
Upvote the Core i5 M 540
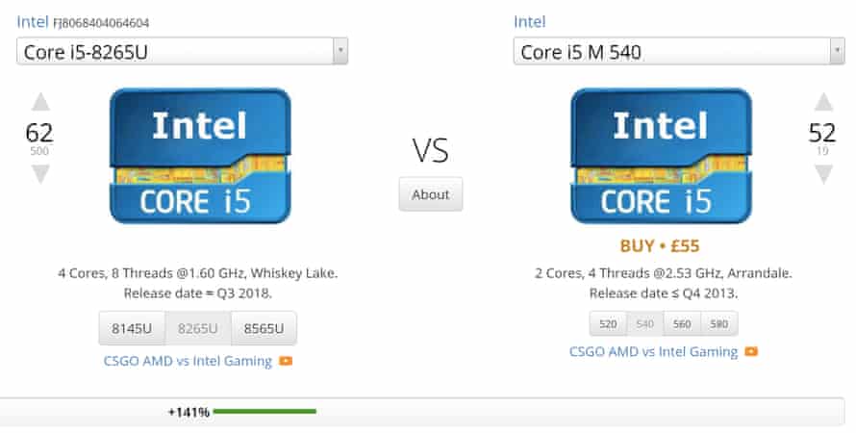[x=822, y=102]
